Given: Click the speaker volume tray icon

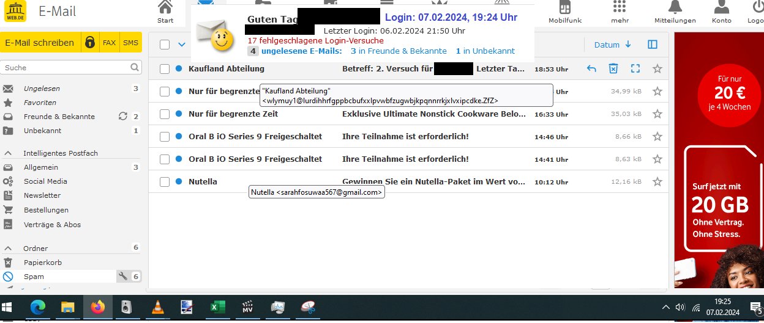Looking at the screenshot, I should (680, 307).
